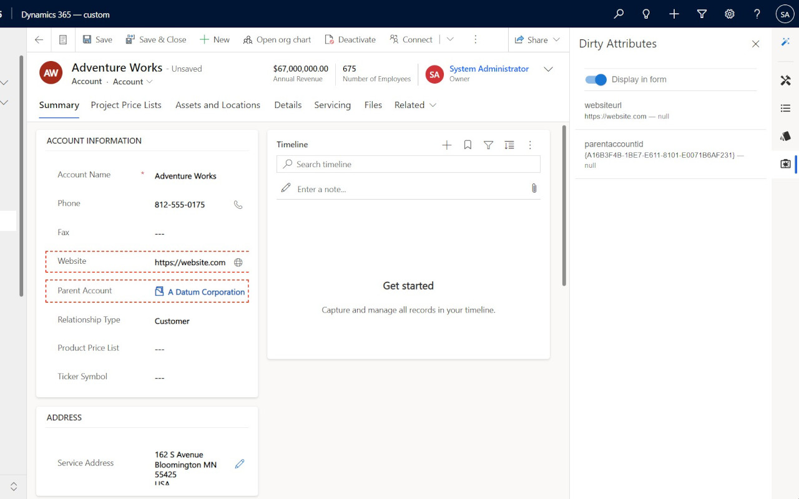The height and width of the screenshot is (499, 799).
Task: Open the cards side panel icon
Action: (x=785, y=136)
